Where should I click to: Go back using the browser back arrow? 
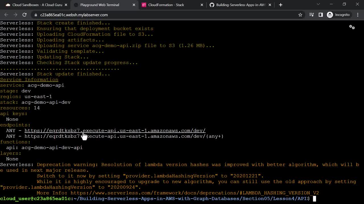[6, 15]
